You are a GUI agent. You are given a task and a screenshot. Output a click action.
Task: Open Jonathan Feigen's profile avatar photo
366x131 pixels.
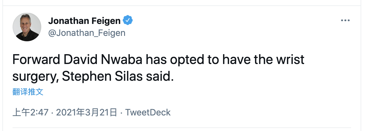click(27, 27)
